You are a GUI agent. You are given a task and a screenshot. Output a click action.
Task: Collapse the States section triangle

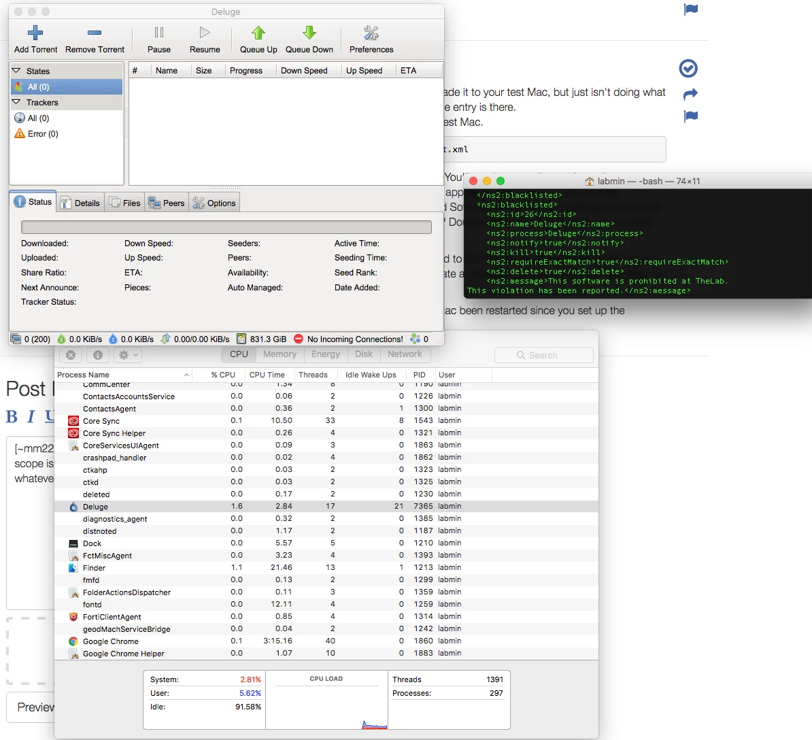pyautogui.click(x=16, y=71)
